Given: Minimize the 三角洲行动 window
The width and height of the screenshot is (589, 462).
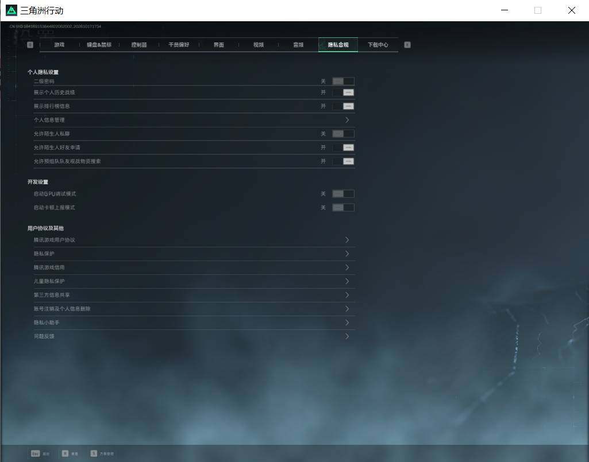Looking at the screenshot, I should [505, 10].
